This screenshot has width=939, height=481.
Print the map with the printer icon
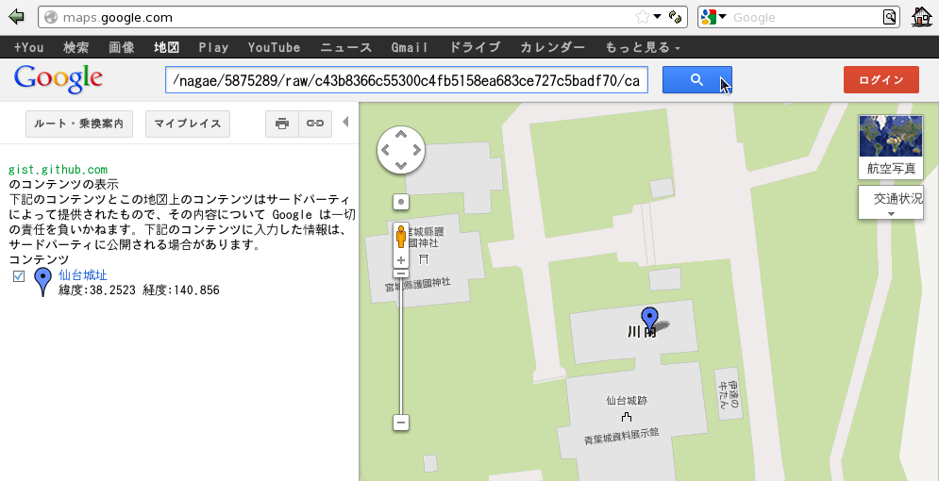point(282,124)
